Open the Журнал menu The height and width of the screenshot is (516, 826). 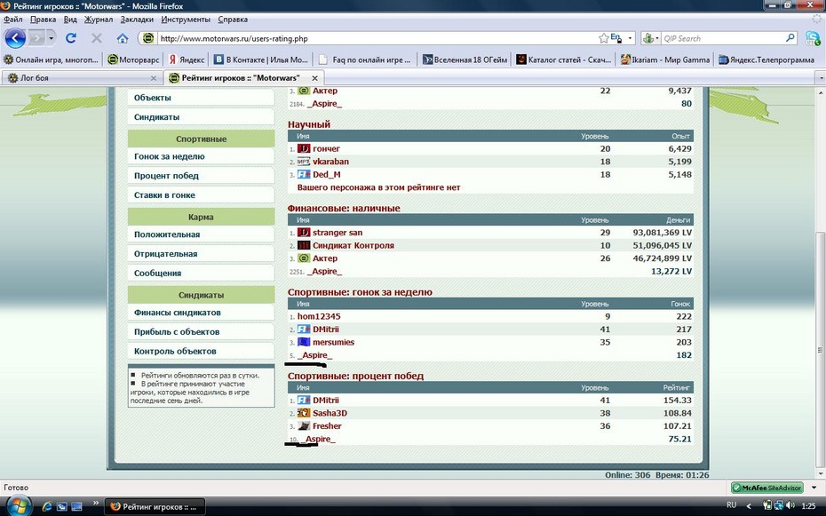[x=99, y=20]
